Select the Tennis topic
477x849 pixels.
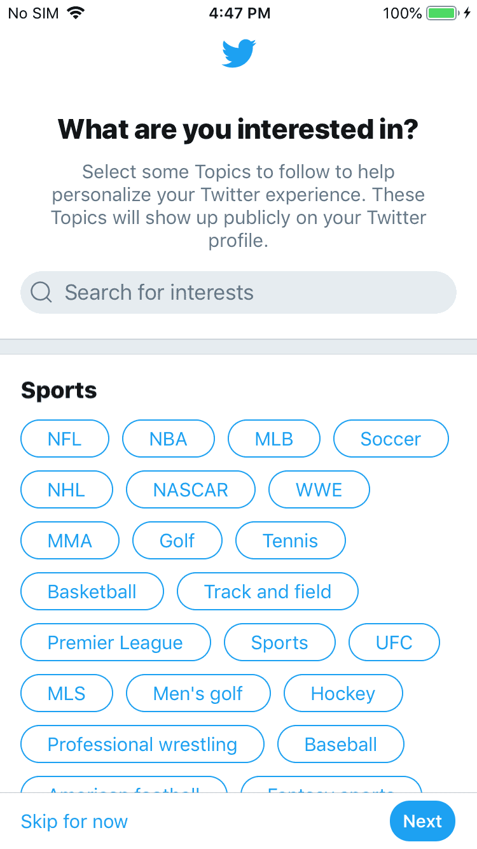pos(290,540)
